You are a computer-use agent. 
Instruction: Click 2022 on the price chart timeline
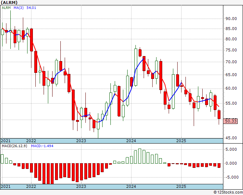31,141
